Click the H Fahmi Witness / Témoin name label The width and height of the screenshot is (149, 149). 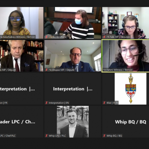[118, 70]
